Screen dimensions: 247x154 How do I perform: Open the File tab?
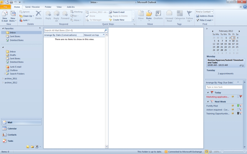pos(5,7)
